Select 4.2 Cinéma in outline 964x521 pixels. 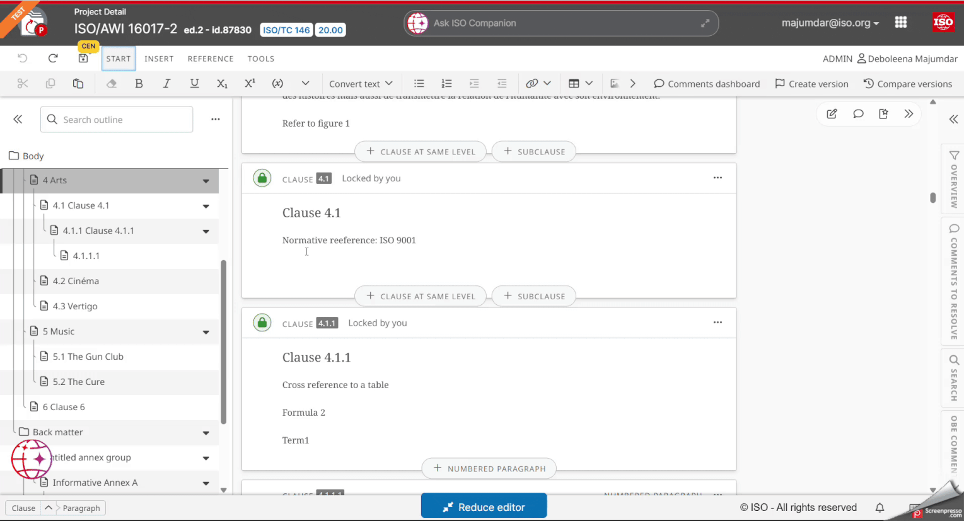pyautogui.click(x=76, y=281)
